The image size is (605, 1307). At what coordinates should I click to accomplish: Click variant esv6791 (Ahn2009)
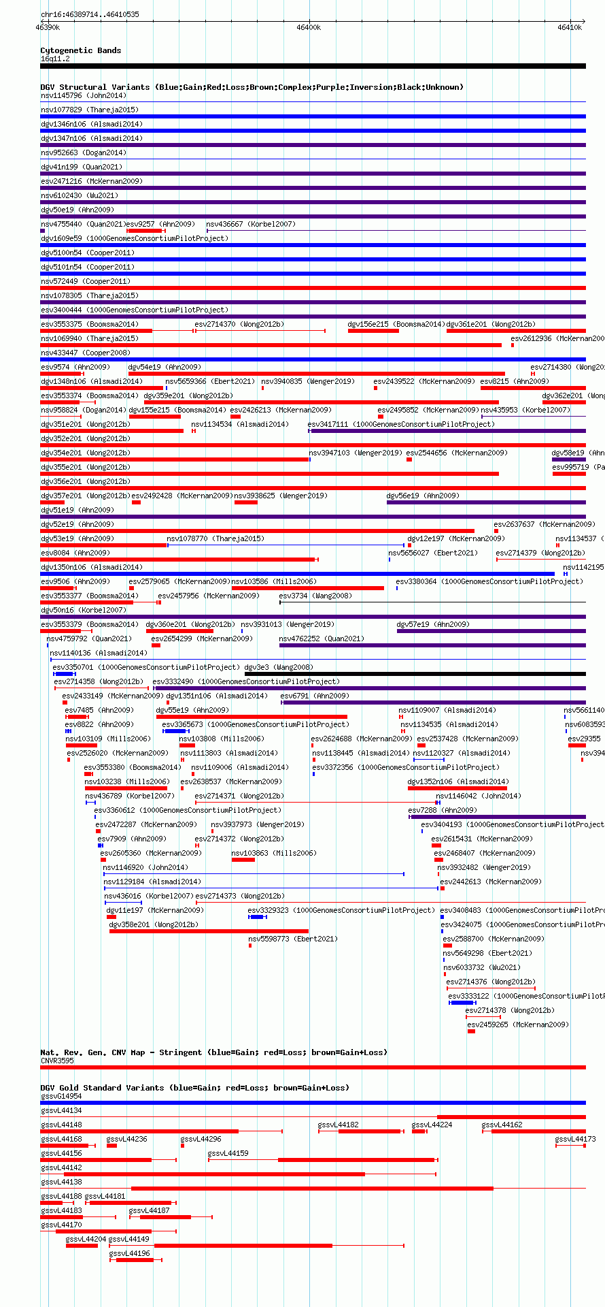click(315, 696)
